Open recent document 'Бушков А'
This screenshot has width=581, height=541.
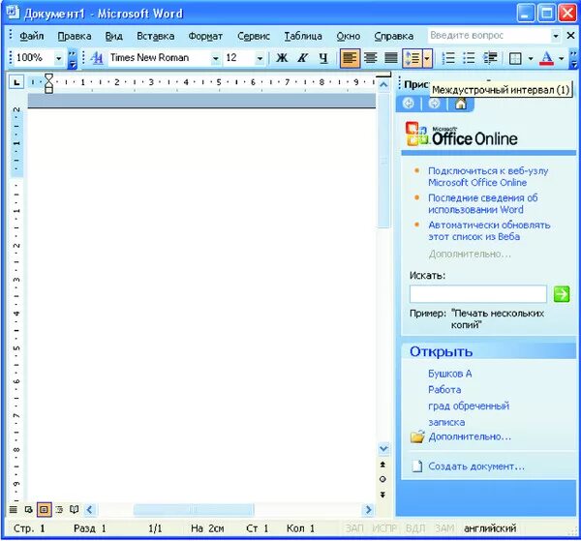tap(450, 374)
